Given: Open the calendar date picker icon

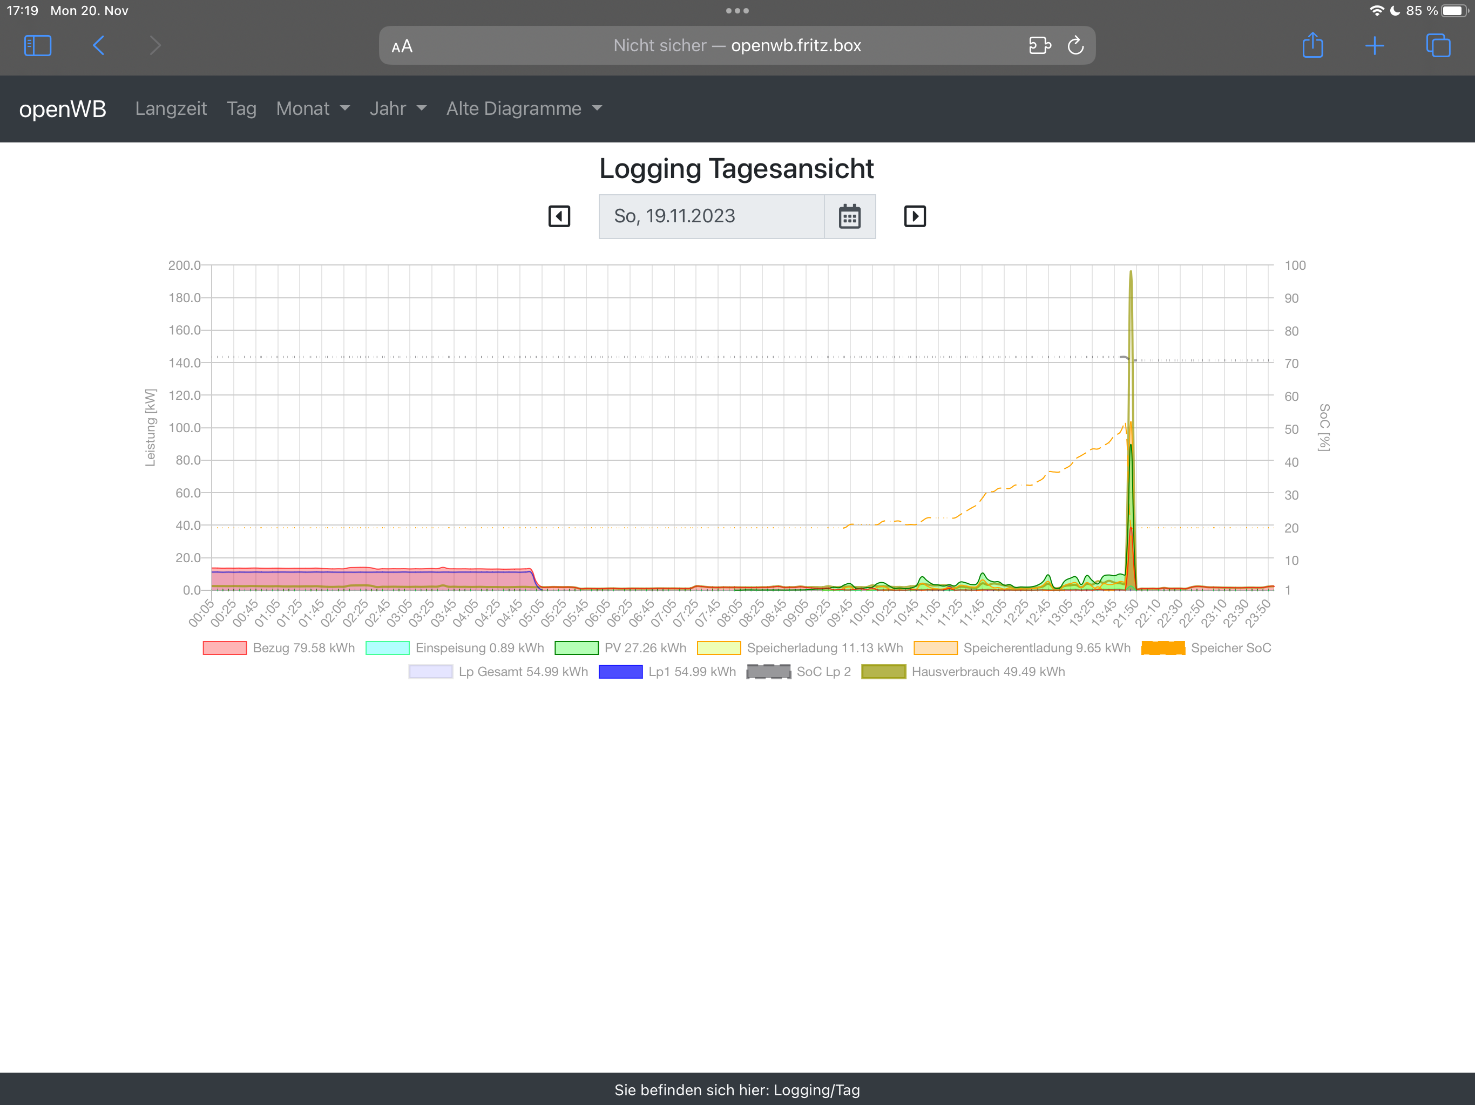Looking at the screenshot, I should point(849,216).
